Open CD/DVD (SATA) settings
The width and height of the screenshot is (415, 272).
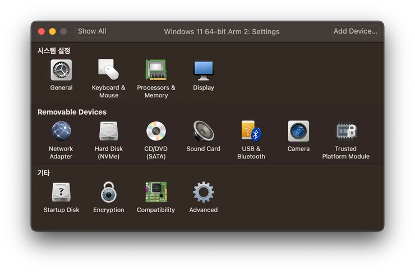tap(156, 131)
